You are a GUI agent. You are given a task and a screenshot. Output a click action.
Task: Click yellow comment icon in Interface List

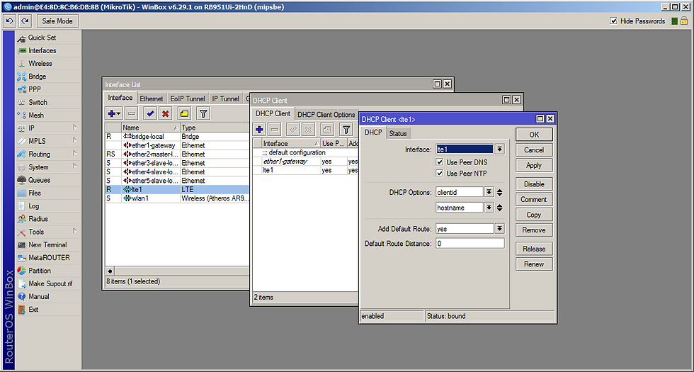pyautogui.click(x=185, y=114)
